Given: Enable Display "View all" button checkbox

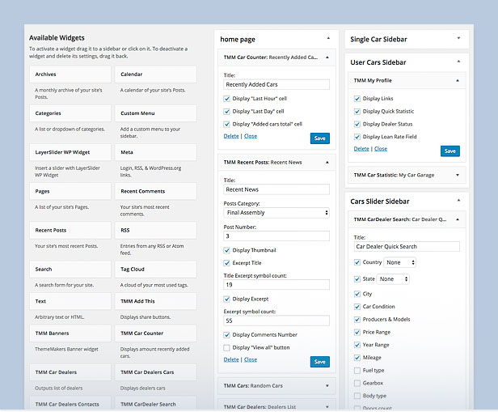Looking at the screenshot, I should point(227,347).
